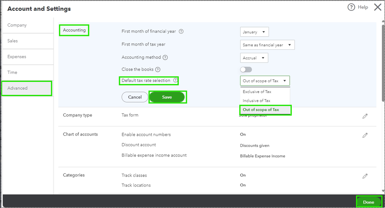Select Out of scope of Tax in the list
This screenshot has height=208, width=385.
[261, 110]
